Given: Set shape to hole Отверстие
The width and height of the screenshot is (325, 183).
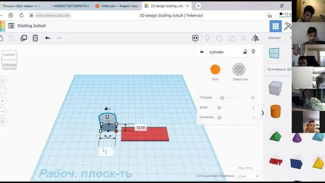Looking at the screenshot, I should coord(239,70).
